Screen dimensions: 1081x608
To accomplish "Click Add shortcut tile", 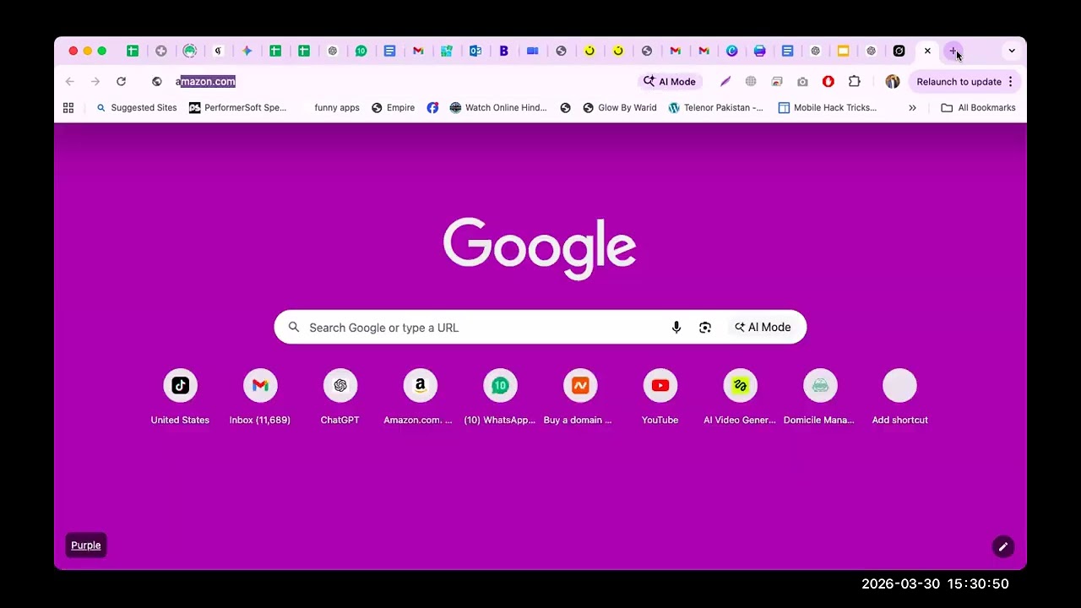I will coord(900,397).
